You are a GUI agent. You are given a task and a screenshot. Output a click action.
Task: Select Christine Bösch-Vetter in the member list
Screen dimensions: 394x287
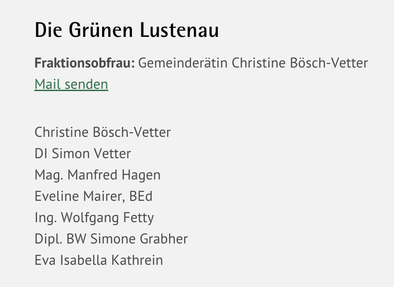coord(103,132)
